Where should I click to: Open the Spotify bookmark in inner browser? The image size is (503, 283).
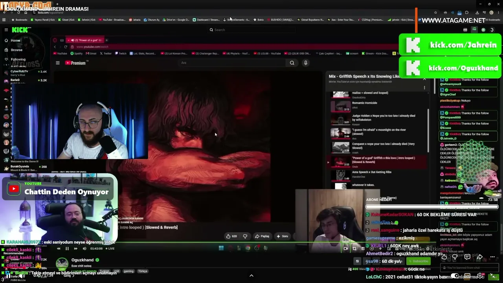(x=77, y=53)
